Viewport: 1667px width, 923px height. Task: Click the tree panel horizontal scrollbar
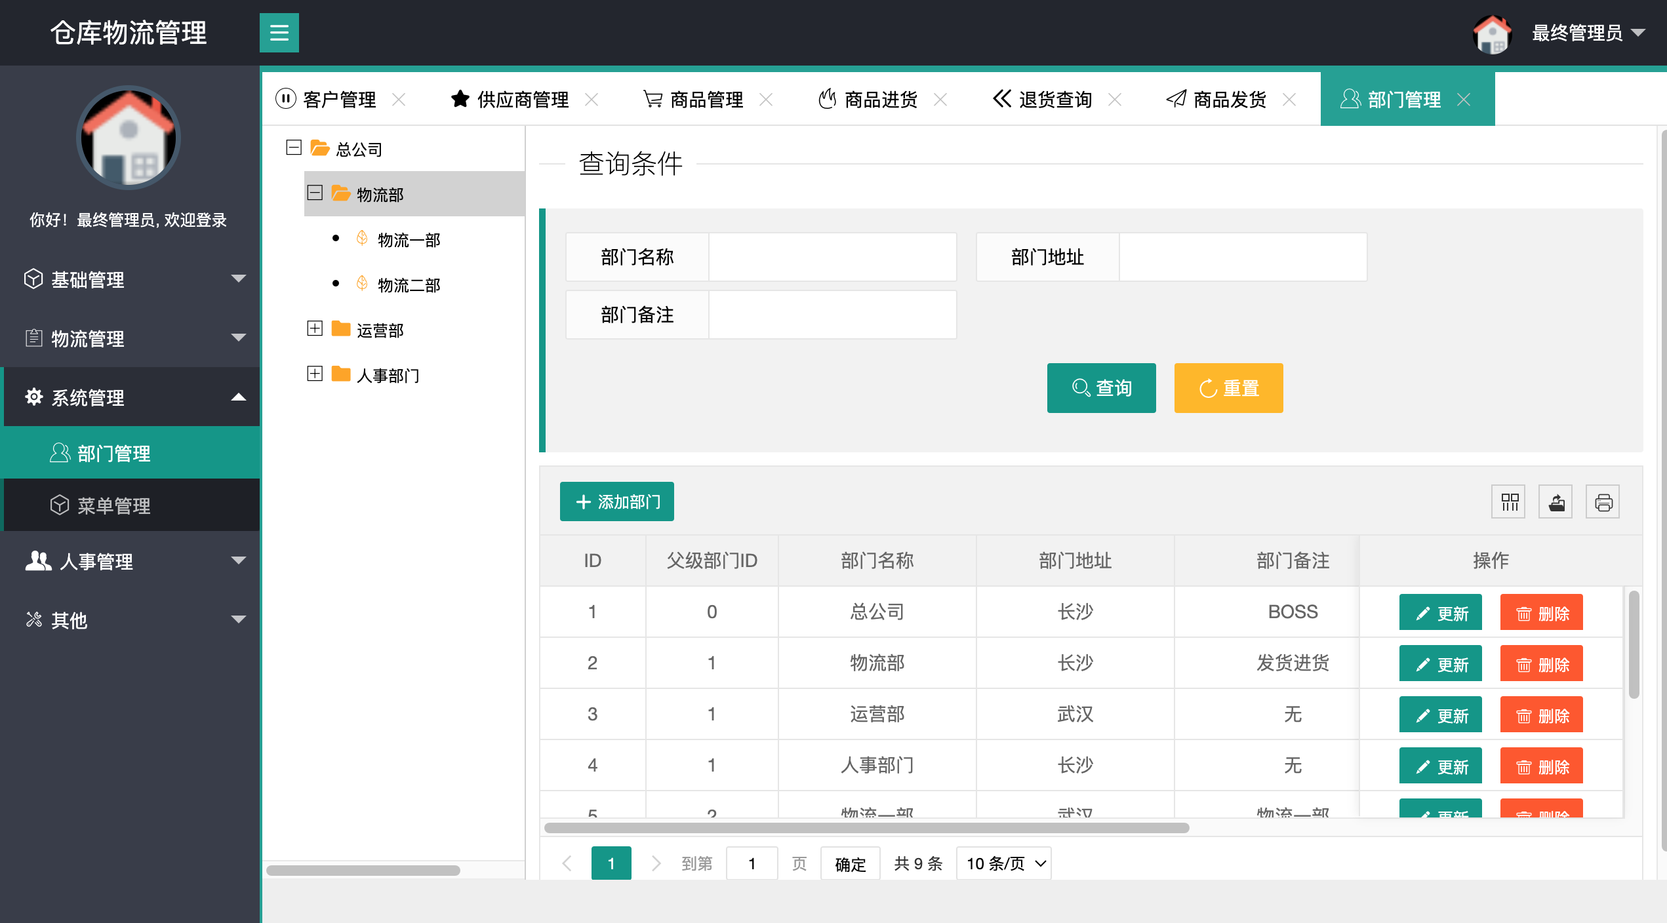point(363,870)
